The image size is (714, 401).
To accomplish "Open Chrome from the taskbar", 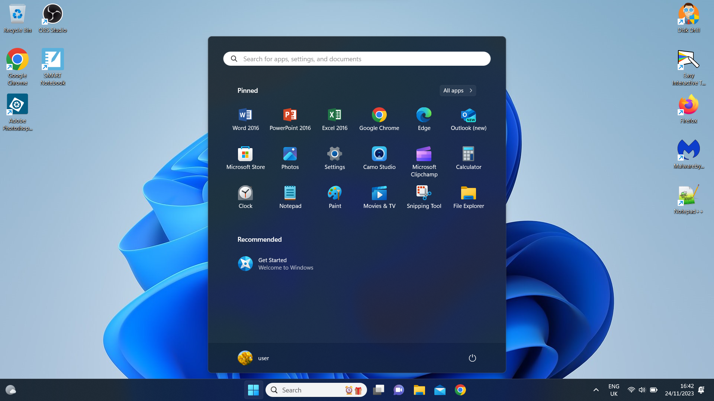I will point(460,390).
